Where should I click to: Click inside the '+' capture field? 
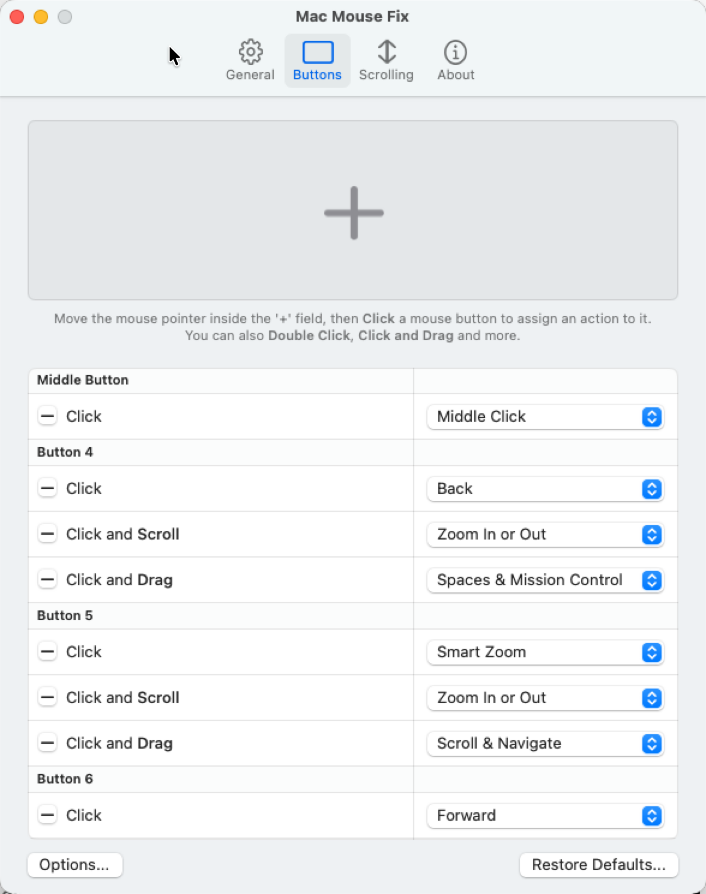(x=353, y=210)
